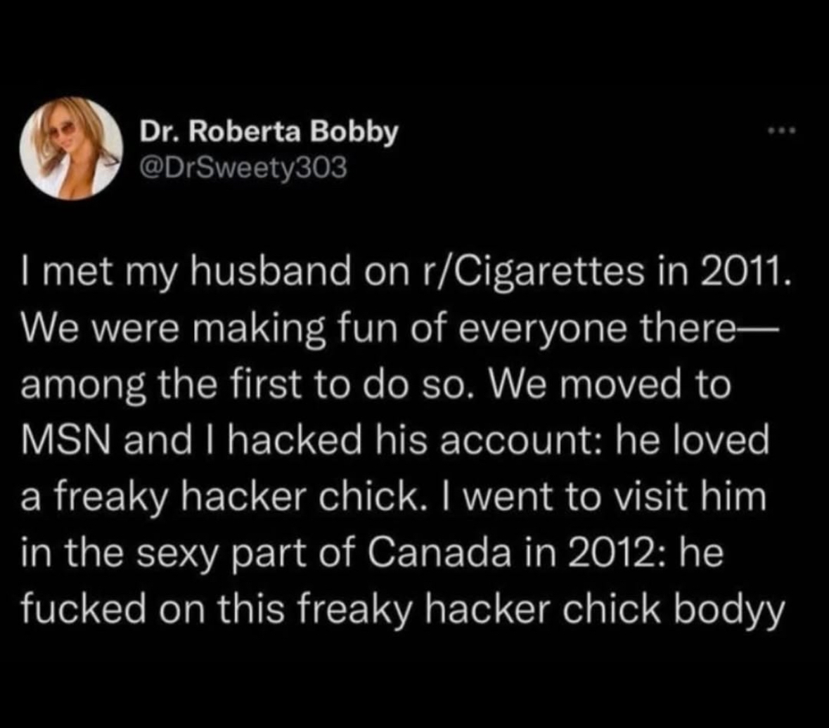The width and height of the screenshot is (829, 728).
Task: Open Dr. Roberta Bobby's profile name
Action: coord(269,131)
